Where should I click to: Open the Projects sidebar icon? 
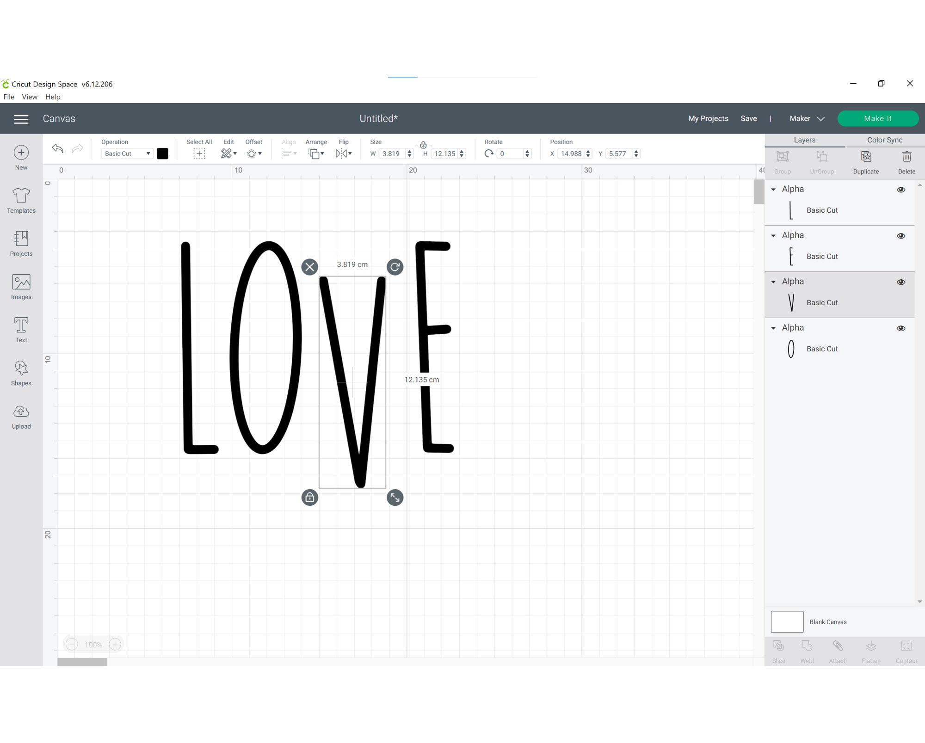click(x=21, y=239)
